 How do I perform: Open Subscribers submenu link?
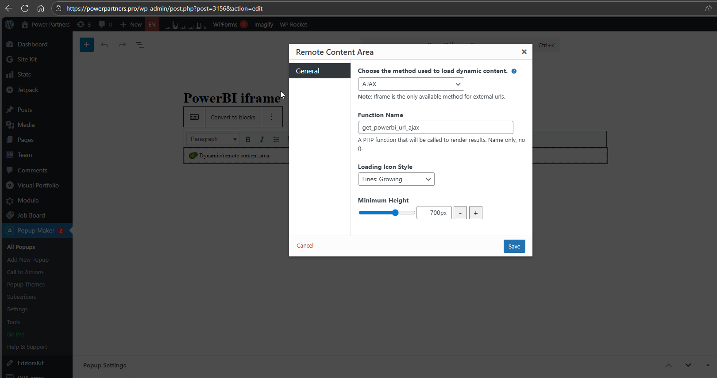21,297
